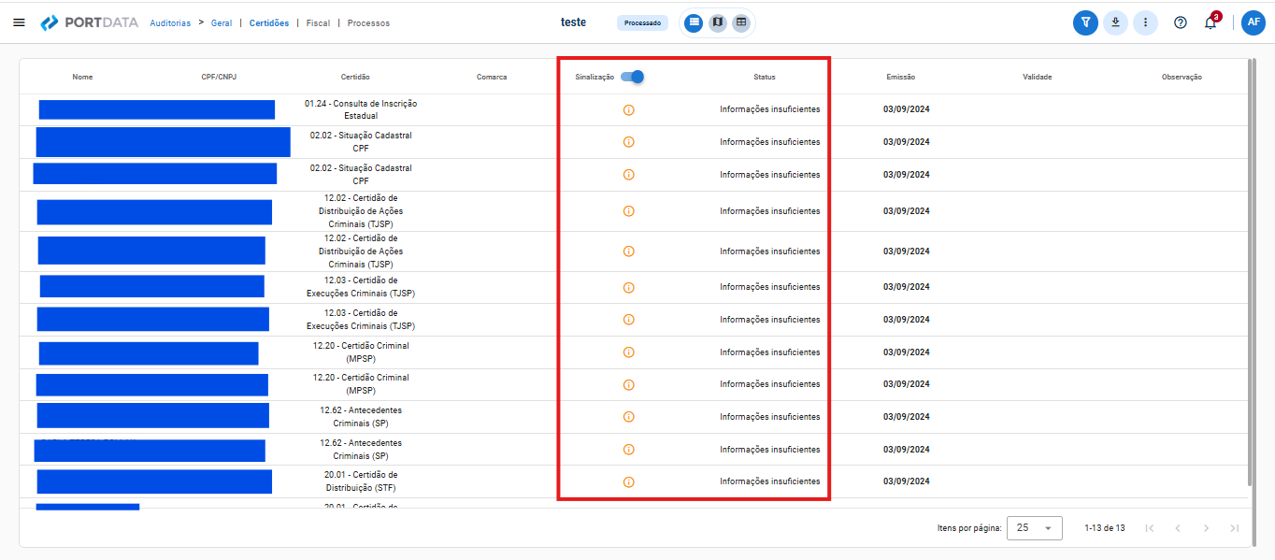Click the PortData logo
Viewport: 1275px width, 560px height.
pyautogui.click(x=90, y=22)
